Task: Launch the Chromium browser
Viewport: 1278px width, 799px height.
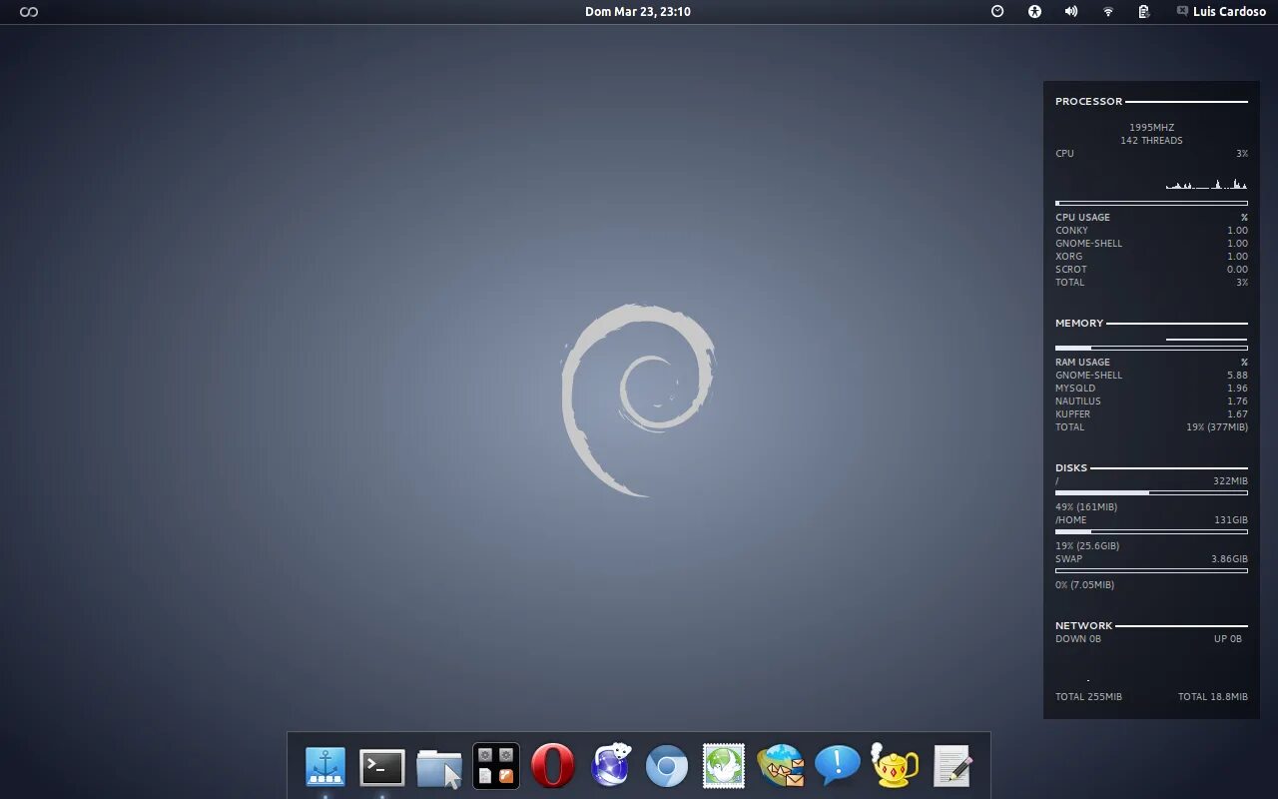Action: coord(667,767)
